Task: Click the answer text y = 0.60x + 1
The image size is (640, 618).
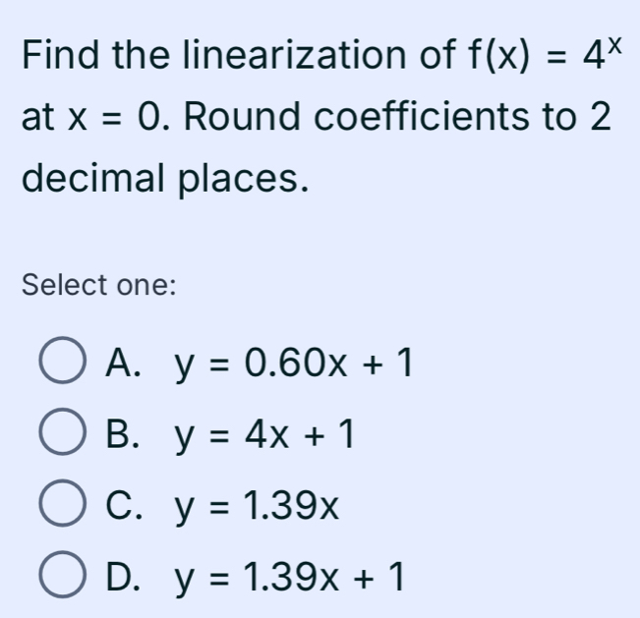Action: pyautogui.click(x=294, y=364)
